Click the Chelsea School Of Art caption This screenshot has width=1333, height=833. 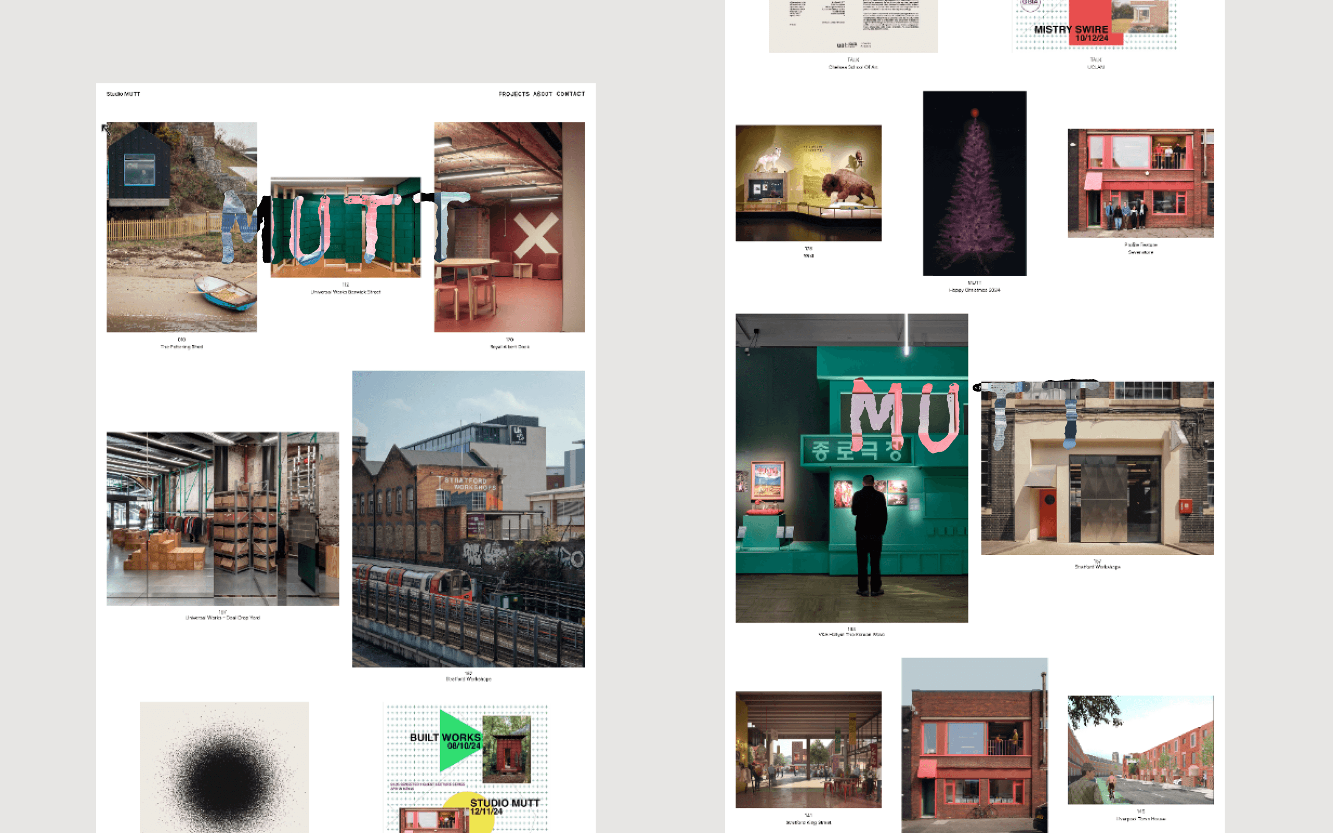pyautogui.click(x=853, y=67)
